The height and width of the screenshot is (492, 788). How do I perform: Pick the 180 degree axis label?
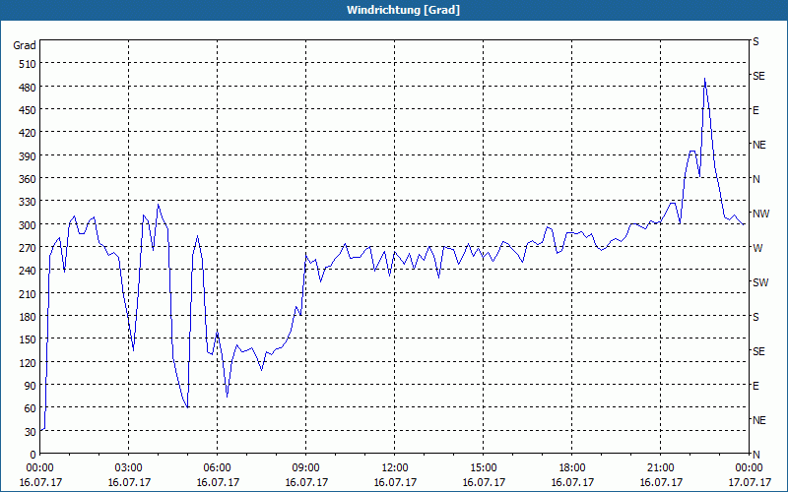28,317
